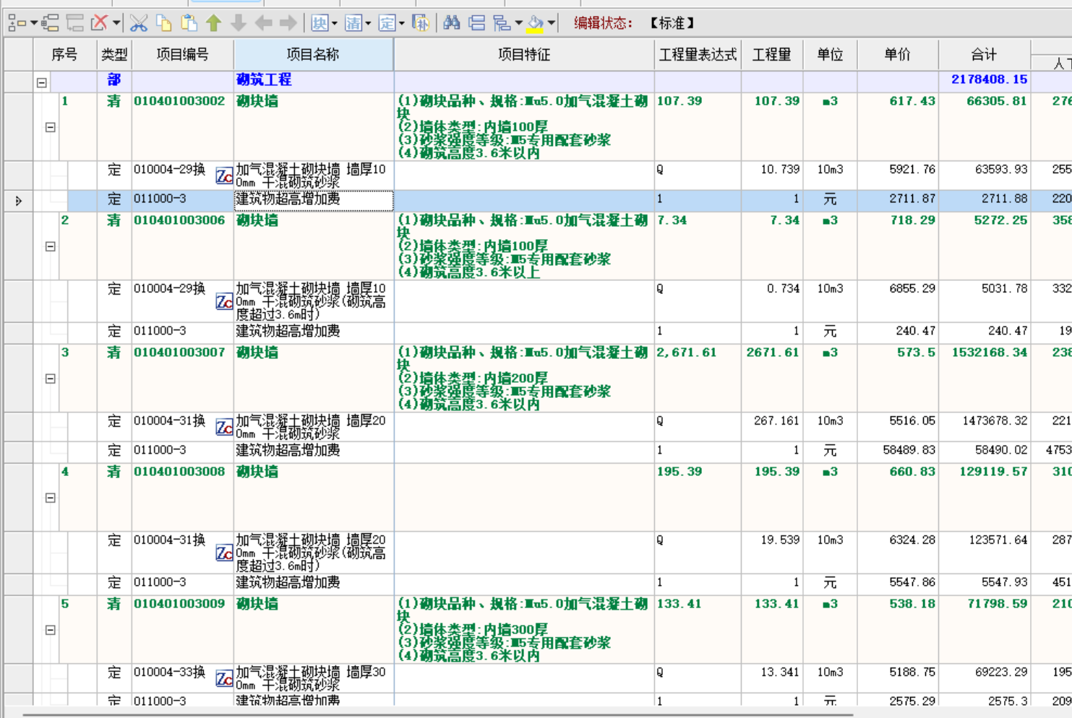
Task: Click the 清 list toolbar icon
Action: [353, 23]
